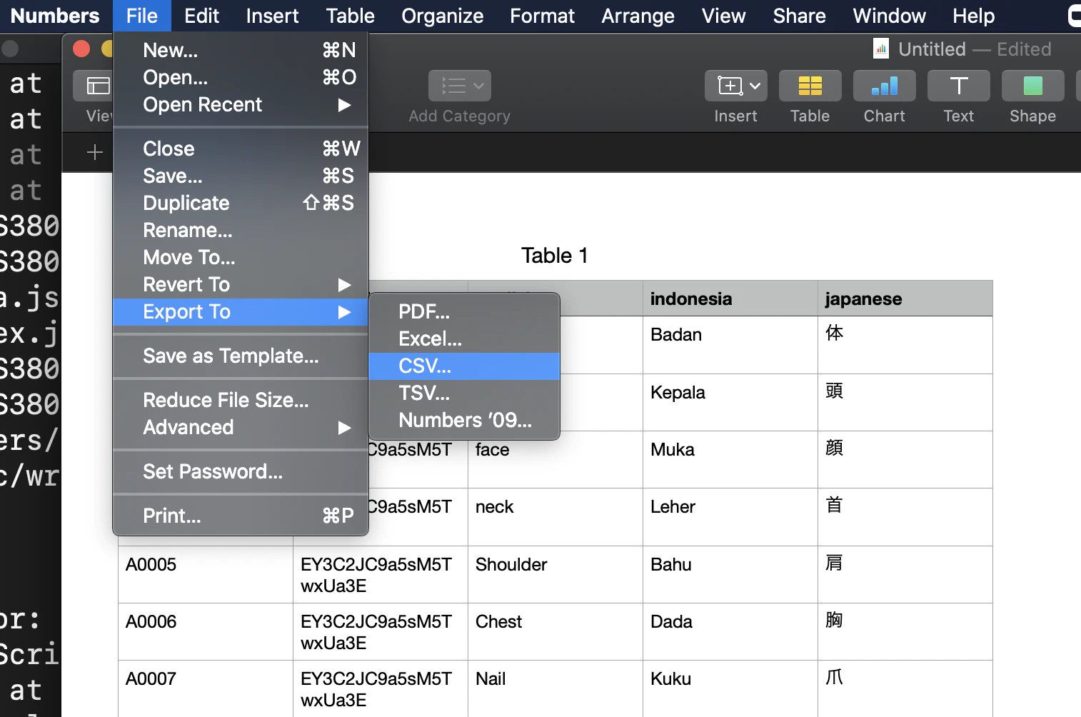Image resolution: width=1081 pixels, height=717 pixels.
Task: Select the cell containing Shoulder
Action: 555,575
